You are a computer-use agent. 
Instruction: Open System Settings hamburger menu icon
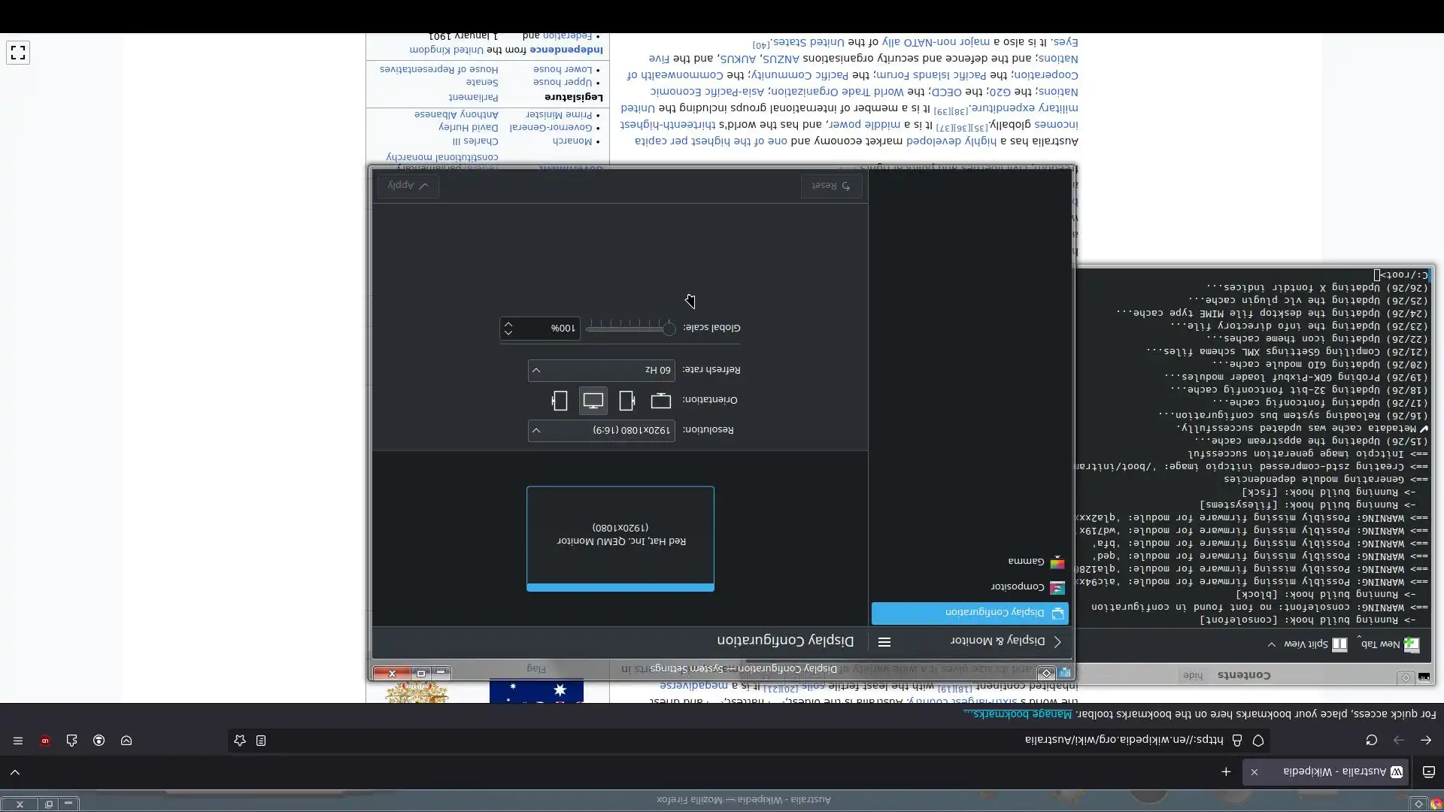click(x=884, y=641)
